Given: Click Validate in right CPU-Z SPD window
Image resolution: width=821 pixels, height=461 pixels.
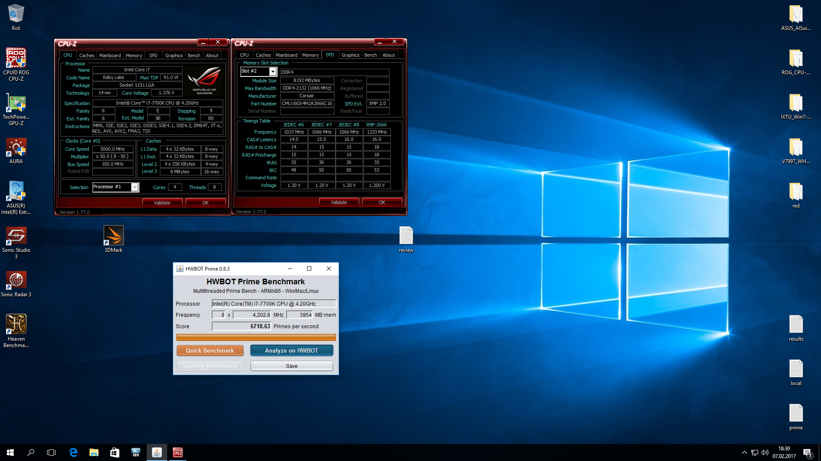Looking at the screenshot, I should pyautogui.click(x=339, y=202).
